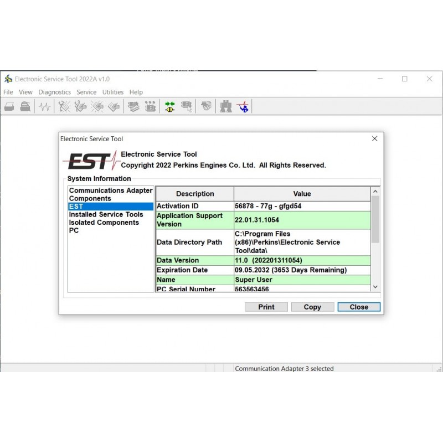This screenshot has width=443, height=443.
Task: Open the Print Preview toolbar icon
Action: pos(25,106)
